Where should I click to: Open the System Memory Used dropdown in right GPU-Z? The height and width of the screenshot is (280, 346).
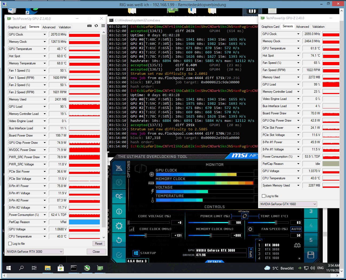point(298,185)
